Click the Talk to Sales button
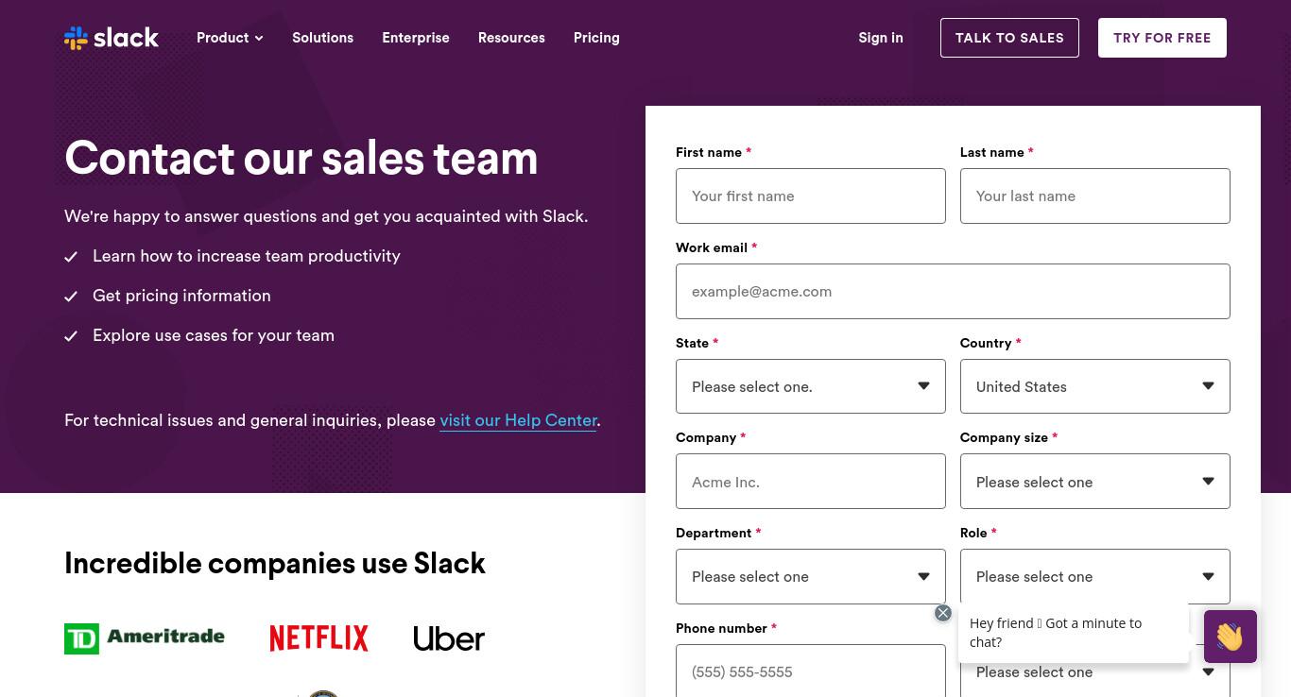 click(x=1009, y=38)
